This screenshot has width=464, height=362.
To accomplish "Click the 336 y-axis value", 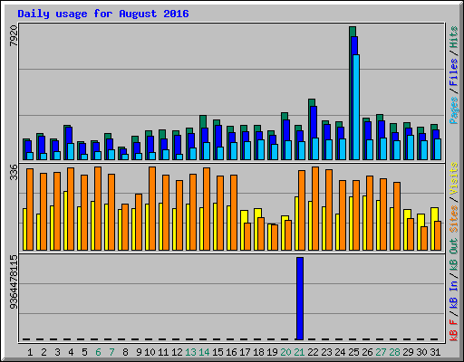I will tap(14, 172).
